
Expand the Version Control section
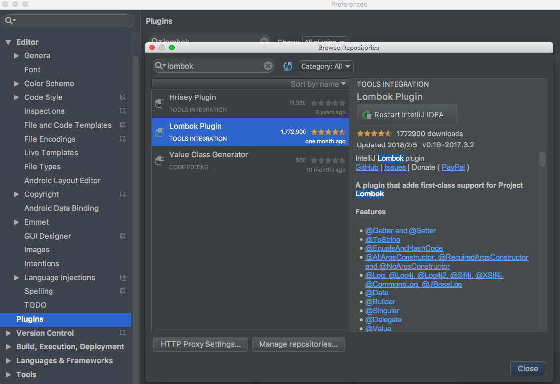point(8,333)
